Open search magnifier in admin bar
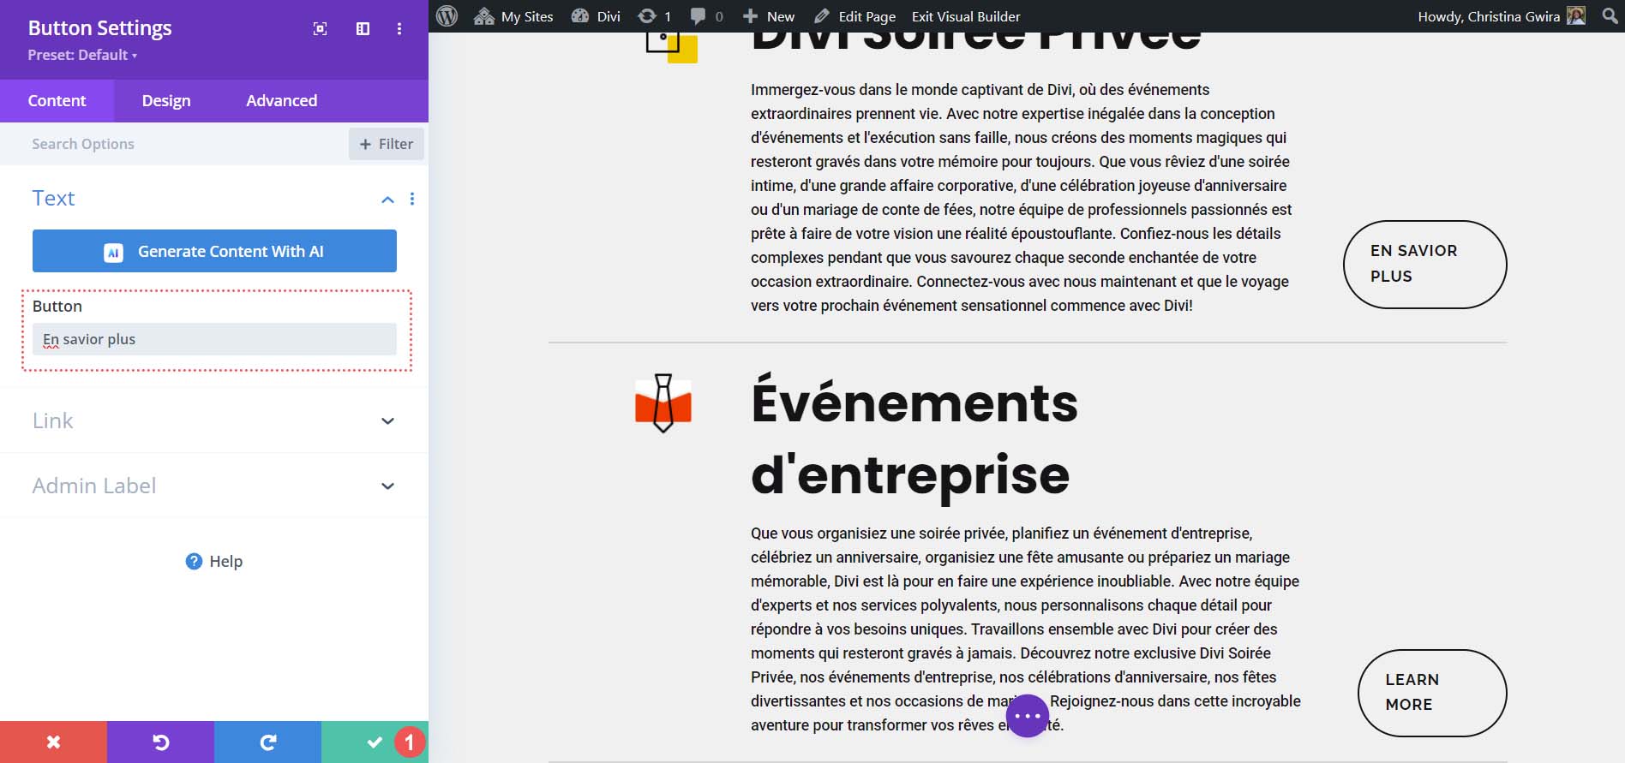The image size is (1625, 763). click(1610, 16)
